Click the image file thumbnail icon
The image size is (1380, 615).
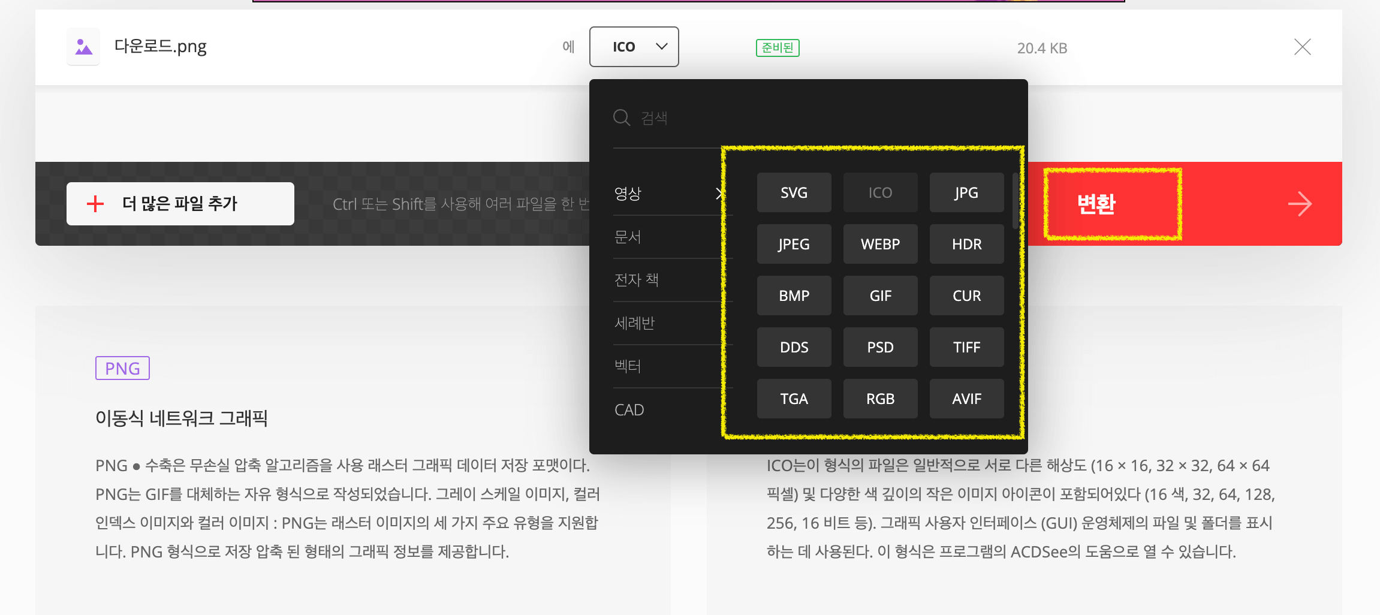pos(83,46)
